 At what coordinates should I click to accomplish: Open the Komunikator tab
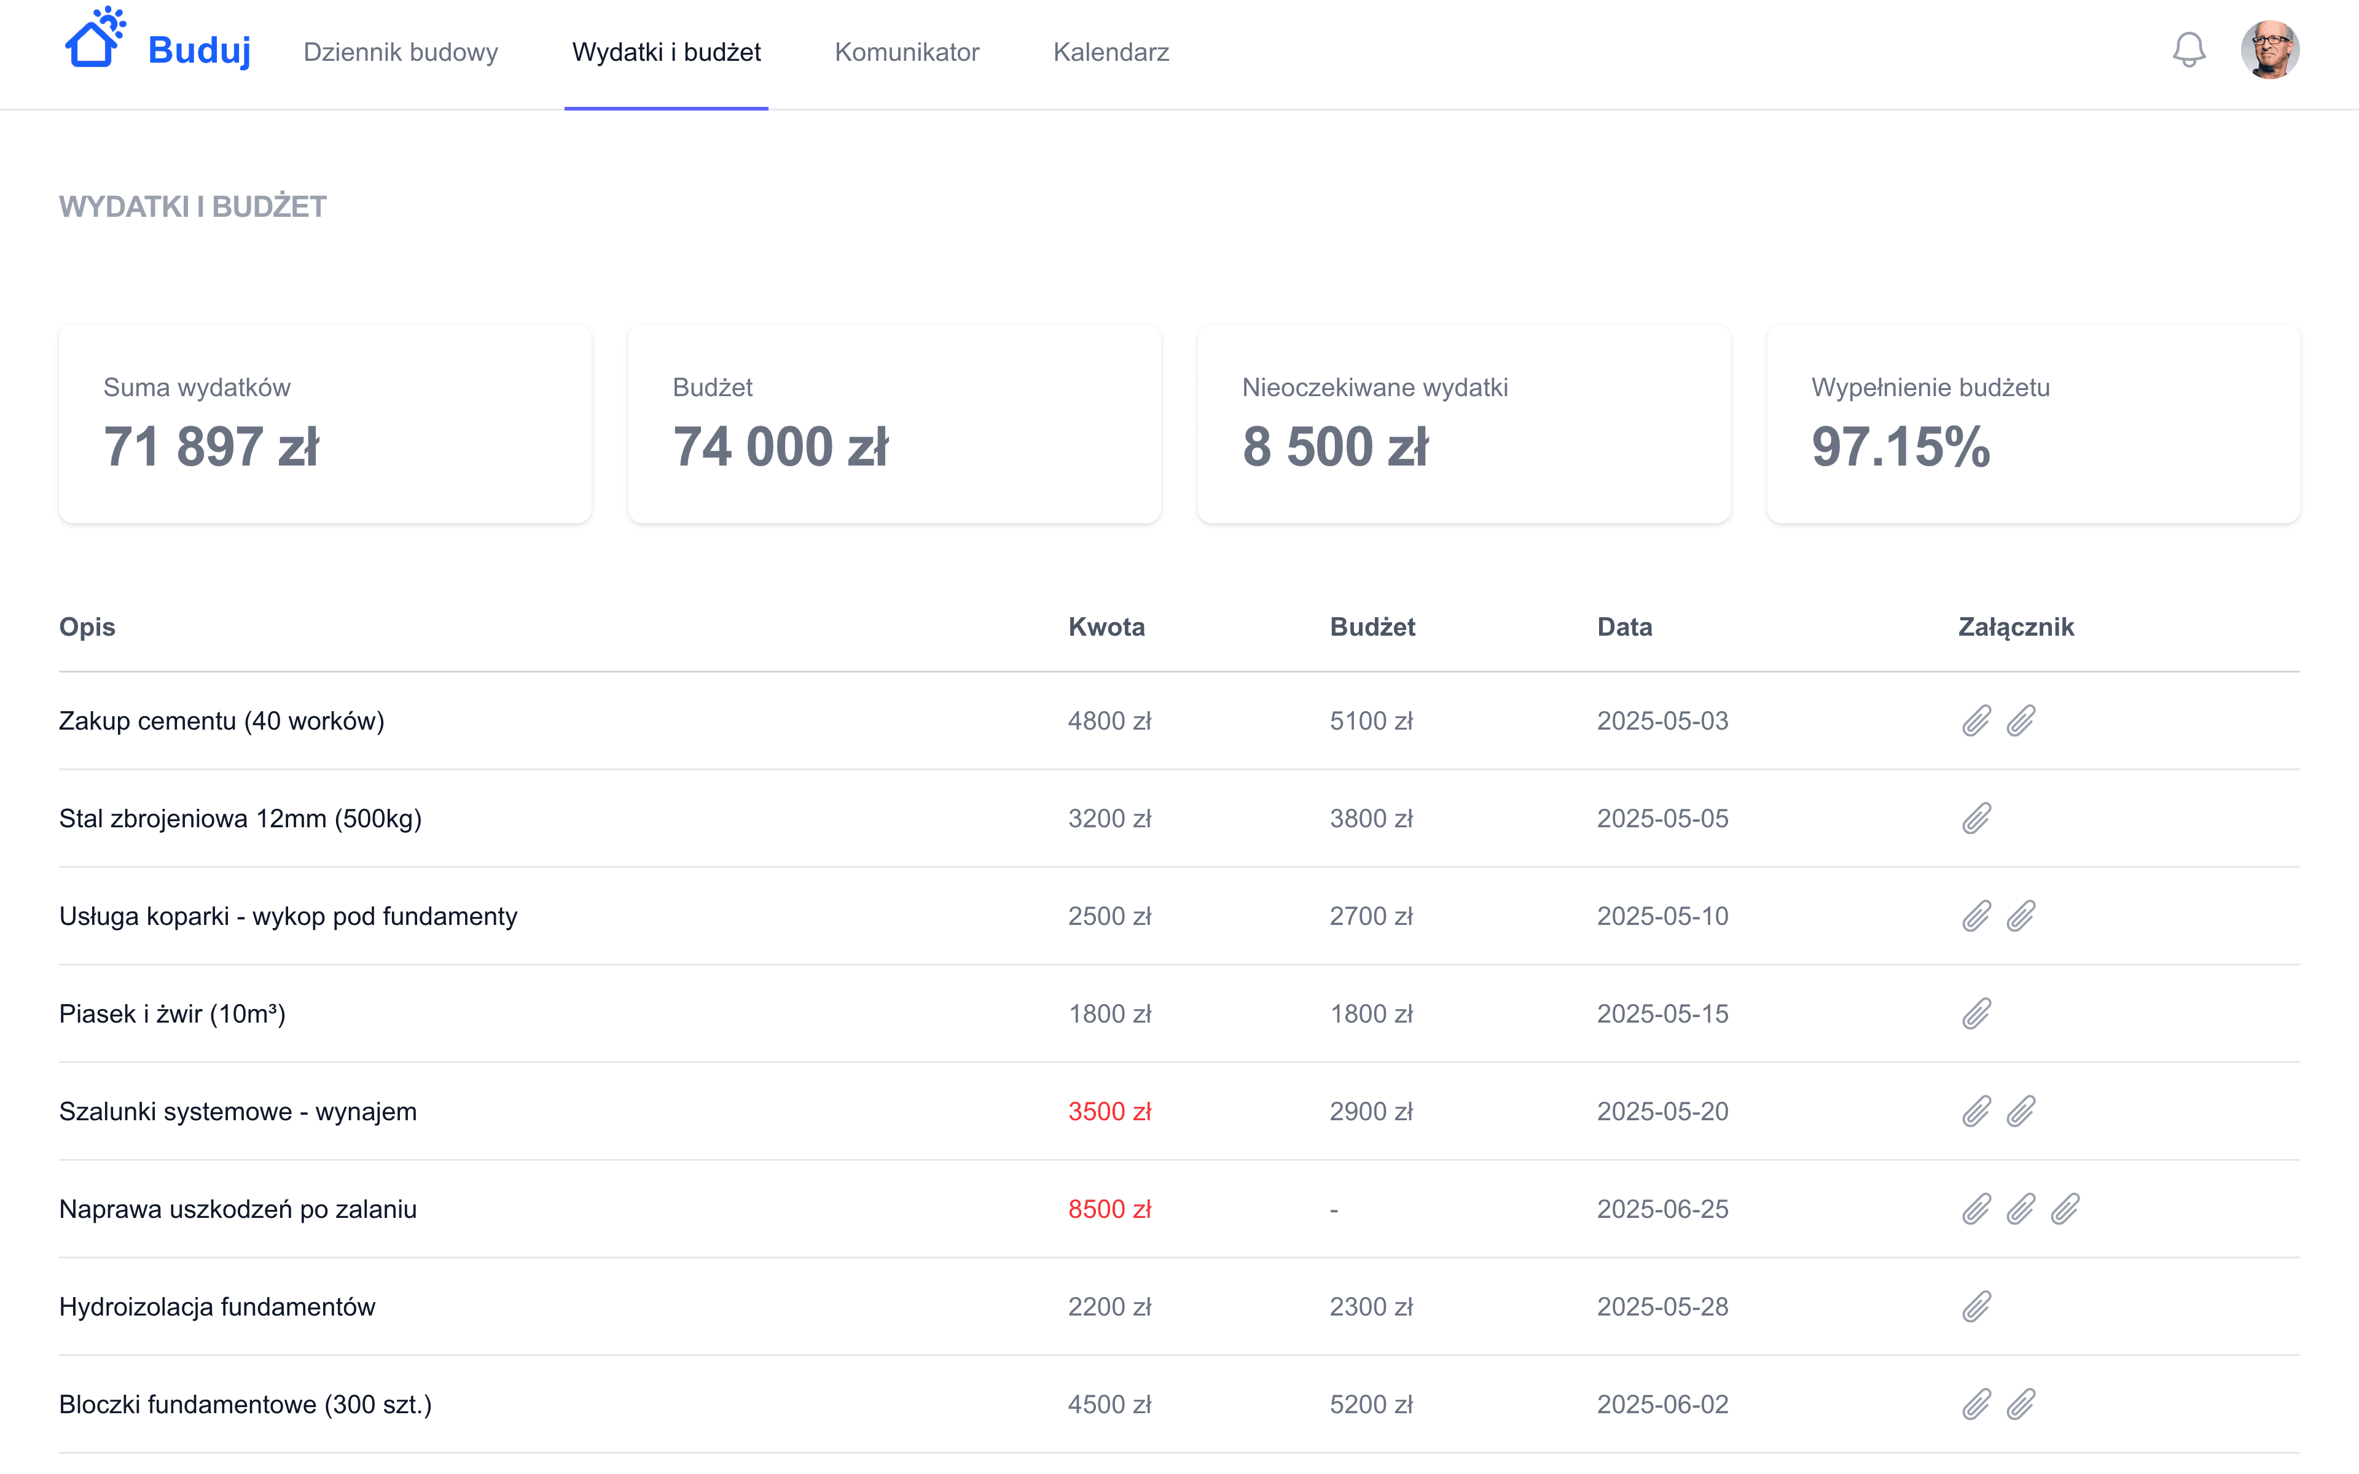(907, 52)
